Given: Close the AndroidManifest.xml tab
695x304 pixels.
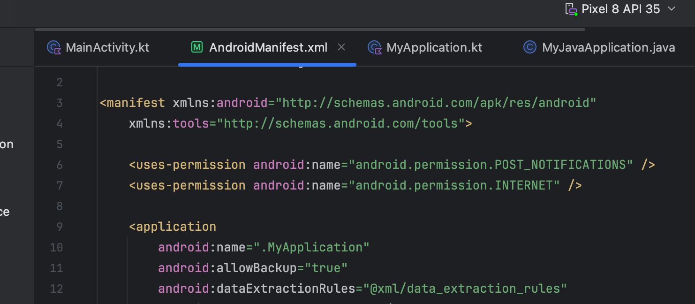Looking at the screenshot, I should point(341,47).
